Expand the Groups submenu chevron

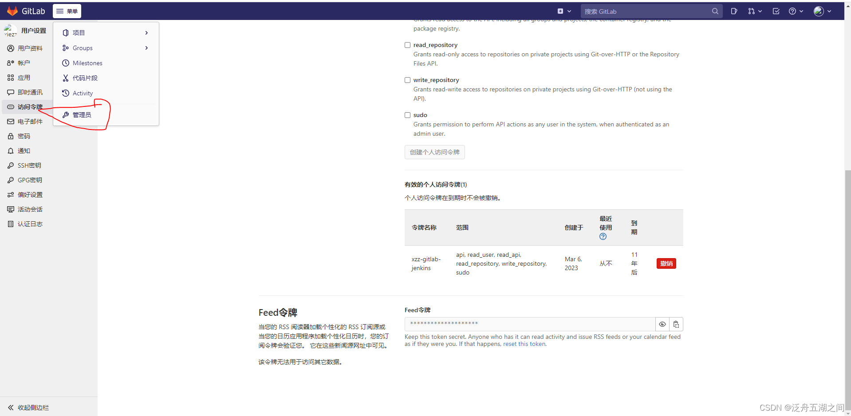[146, 48]
